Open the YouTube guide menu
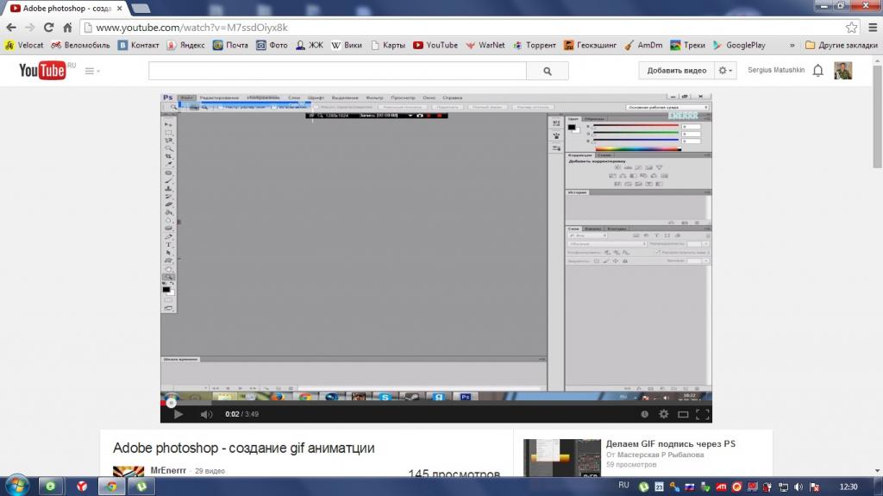Screen dimensions: 883x496 click(91, 71)
